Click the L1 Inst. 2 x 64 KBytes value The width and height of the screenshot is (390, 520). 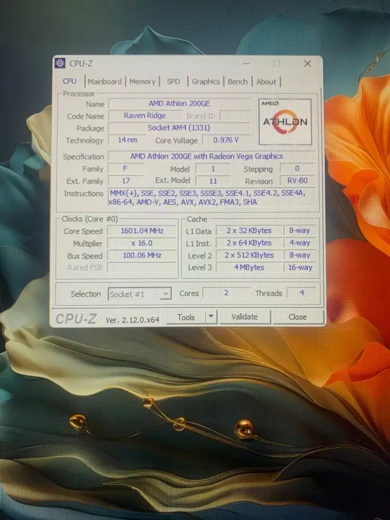pyautogui.click(x=249, y=243)
